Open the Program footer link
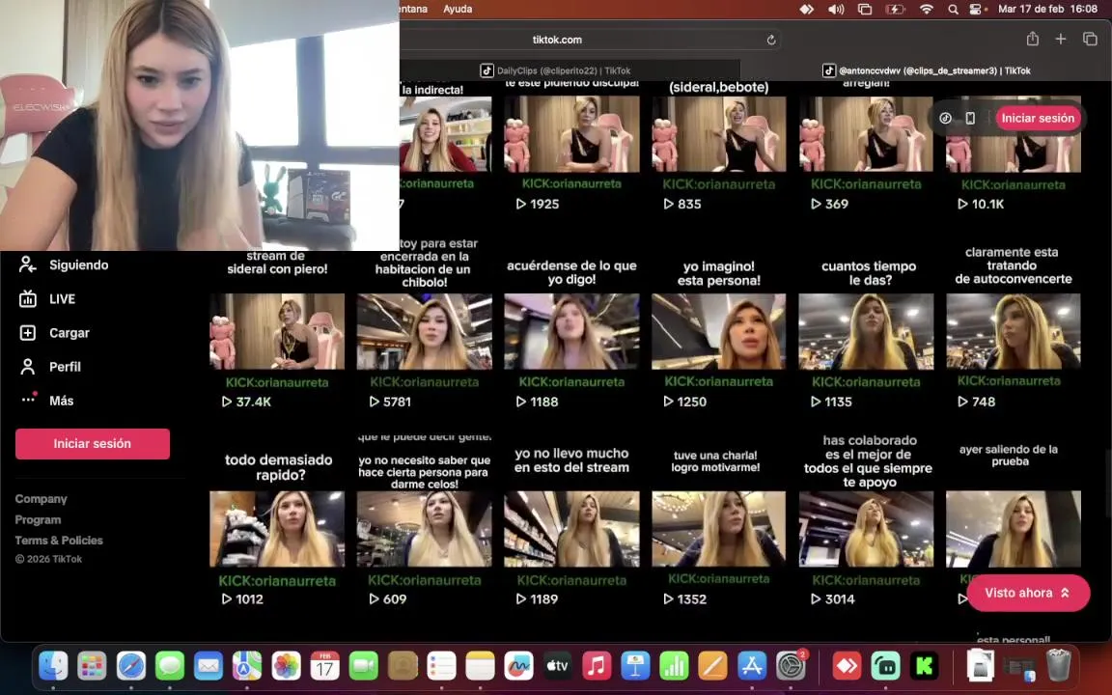 38,520
